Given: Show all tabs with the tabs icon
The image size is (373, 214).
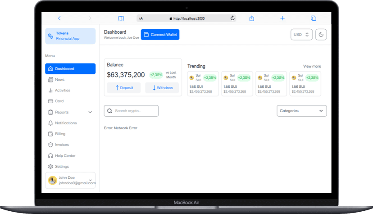Looking at the screenshot, I should (x=314, y=18).
